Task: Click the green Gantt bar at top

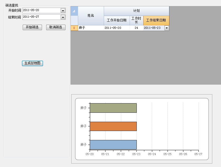Action: coord(113,108)
